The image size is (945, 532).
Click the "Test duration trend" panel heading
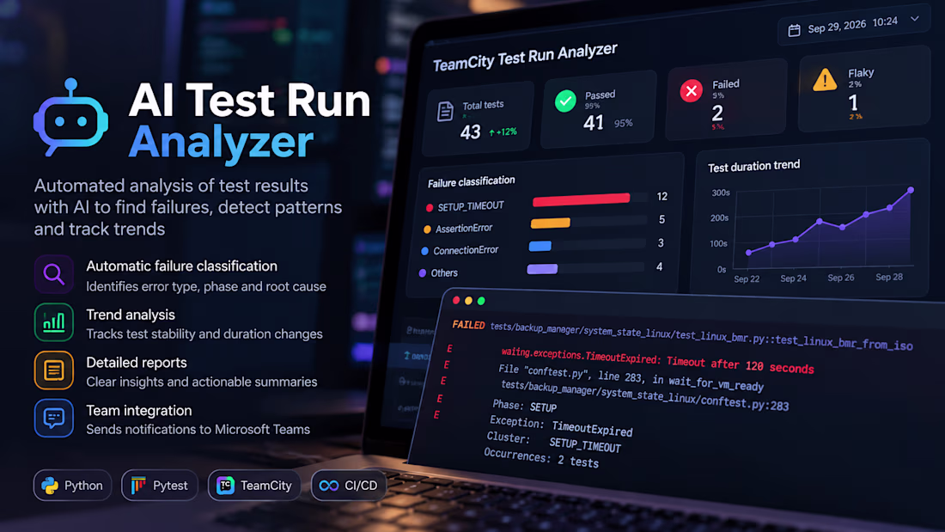754,166
